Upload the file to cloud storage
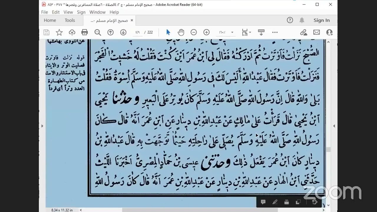This screenshot has height=212, width=377. click(72, 32)
